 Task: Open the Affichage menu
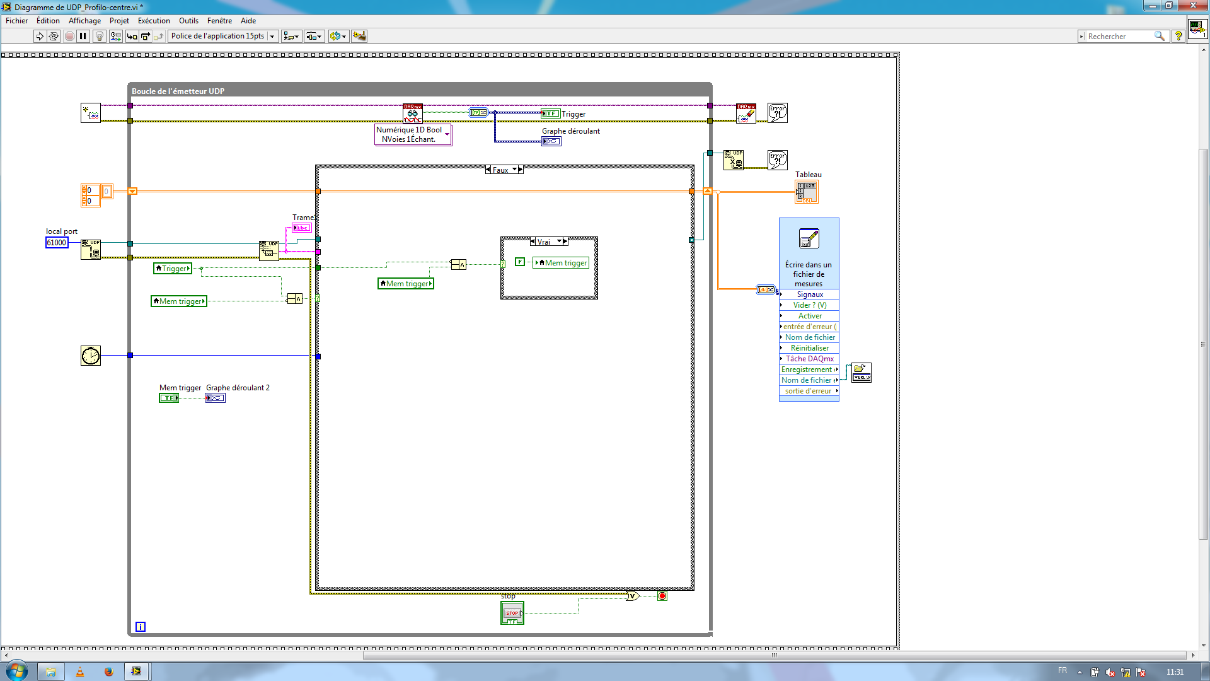click(84, 21)
